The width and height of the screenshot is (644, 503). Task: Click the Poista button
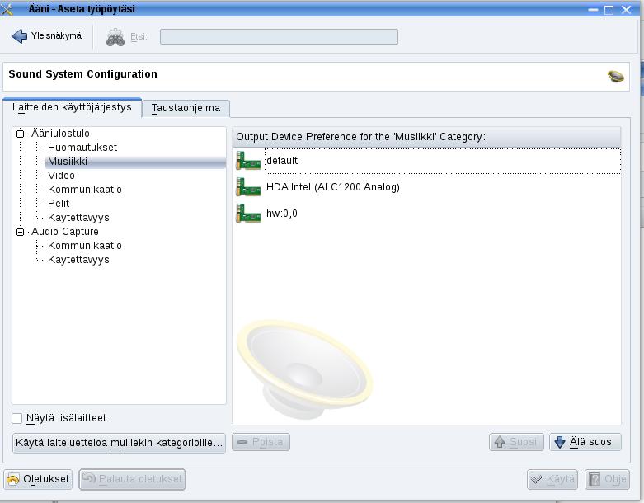click(261, 442)
